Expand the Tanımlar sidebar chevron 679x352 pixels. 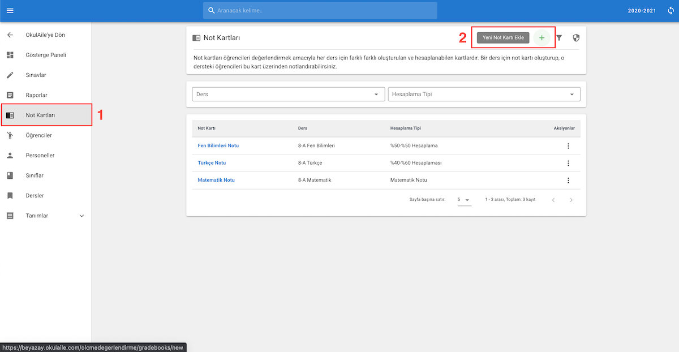(81, 216)
